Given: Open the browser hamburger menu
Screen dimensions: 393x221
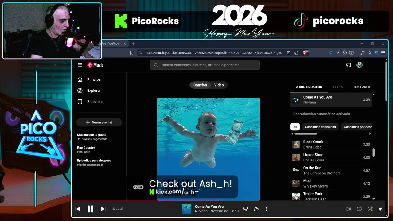Looking at the screenshot, I should [x=383, y=53].
